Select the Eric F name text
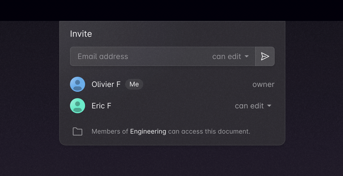 pos(101,106)
